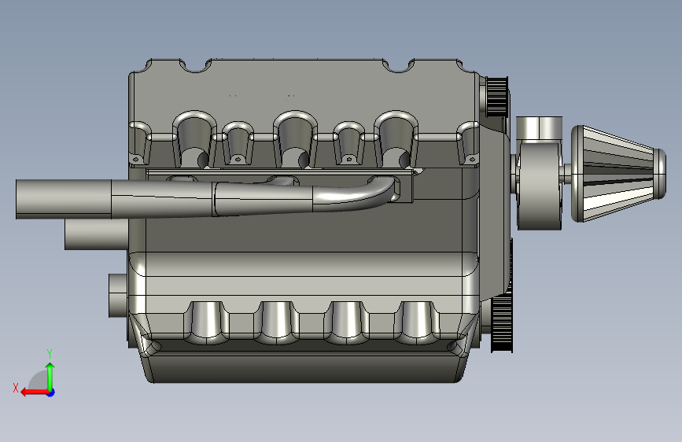The width and height of the screenshot is (682, 442).
Task: Select the cone-shaped air filter on the engine
Action: tap(618, 174)
